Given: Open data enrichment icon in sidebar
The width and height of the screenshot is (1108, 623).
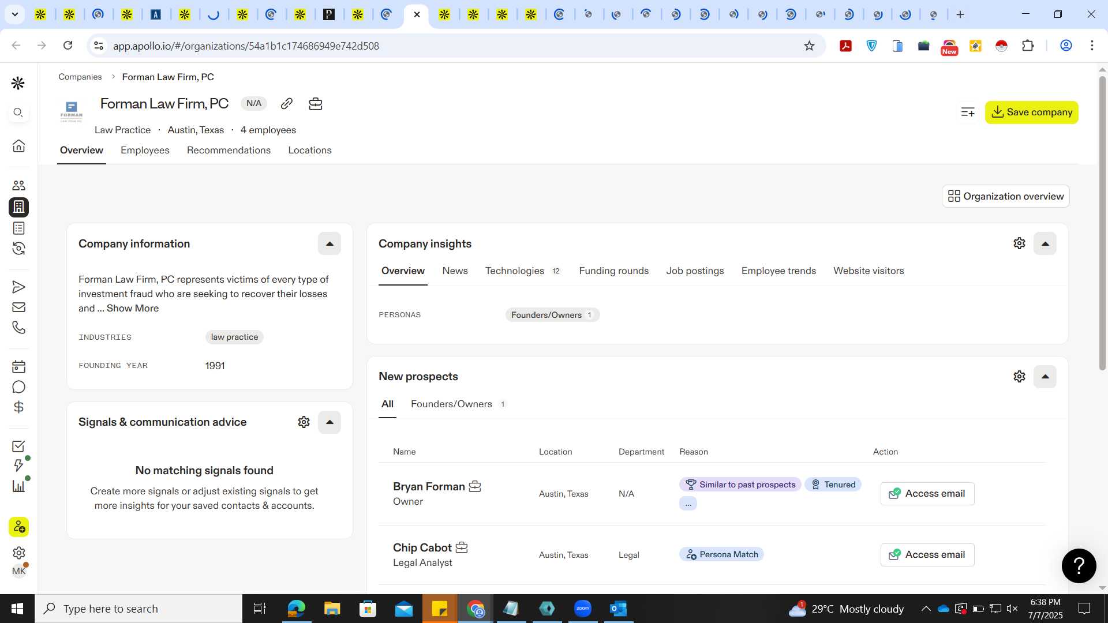Looking at the screenshot, I should [18, 249].
